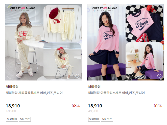
Task: Like the Atlantis set with heart icon
Action: pyautogui.click(x=159, y=76)
